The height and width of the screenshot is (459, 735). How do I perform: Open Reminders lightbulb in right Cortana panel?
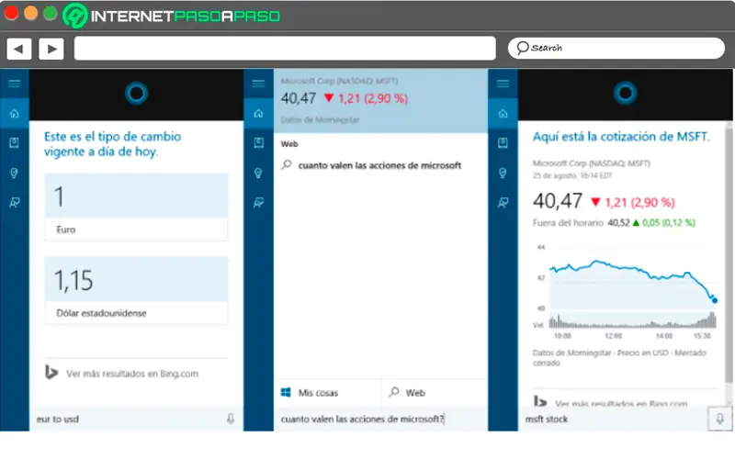(x=503, y=173)
